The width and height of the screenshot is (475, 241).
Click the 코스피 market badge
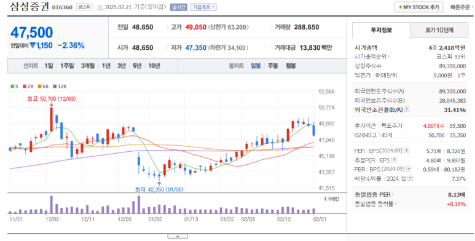click(x=84, y=7)
